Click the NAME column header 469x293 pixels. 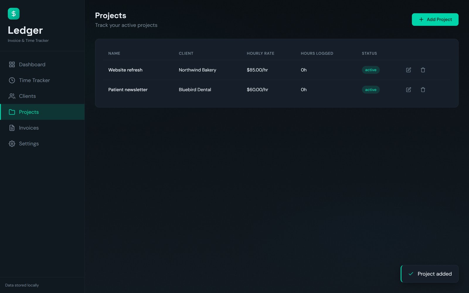tap(114, 53)
